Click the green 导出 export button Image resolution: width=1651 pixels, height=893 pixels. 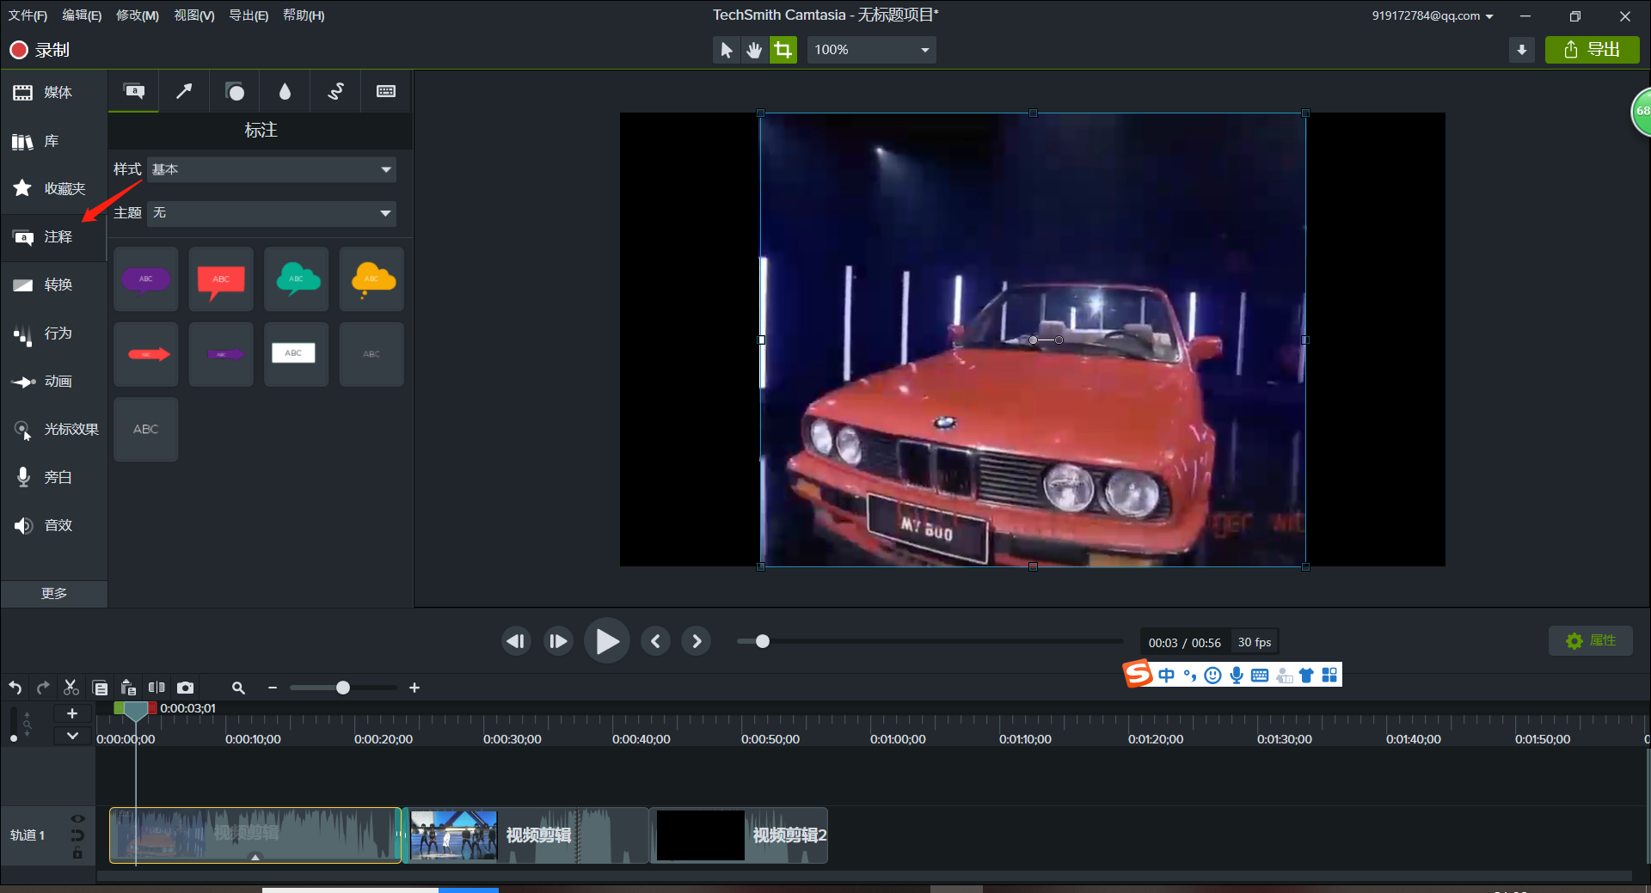(x=1592, y=50)
